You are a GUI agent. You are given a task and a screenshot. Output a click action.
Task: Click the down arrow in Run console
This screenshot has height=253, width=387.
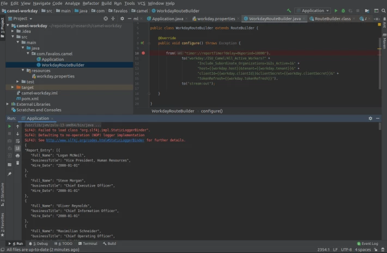[x=17, y=134]
